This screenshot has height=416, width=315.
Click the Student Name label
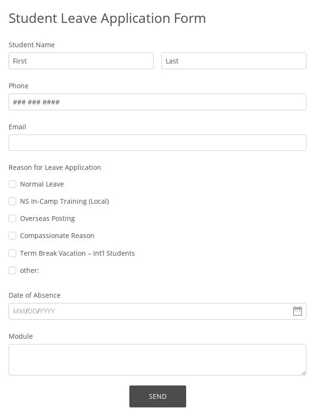point(31,44)
